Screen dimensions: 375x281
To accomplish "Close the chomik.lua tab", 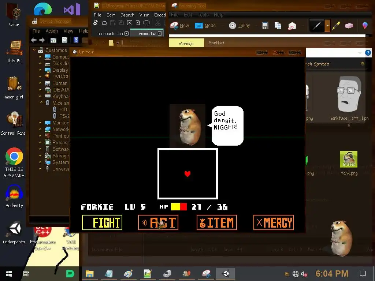I will [x=160, y=34].
